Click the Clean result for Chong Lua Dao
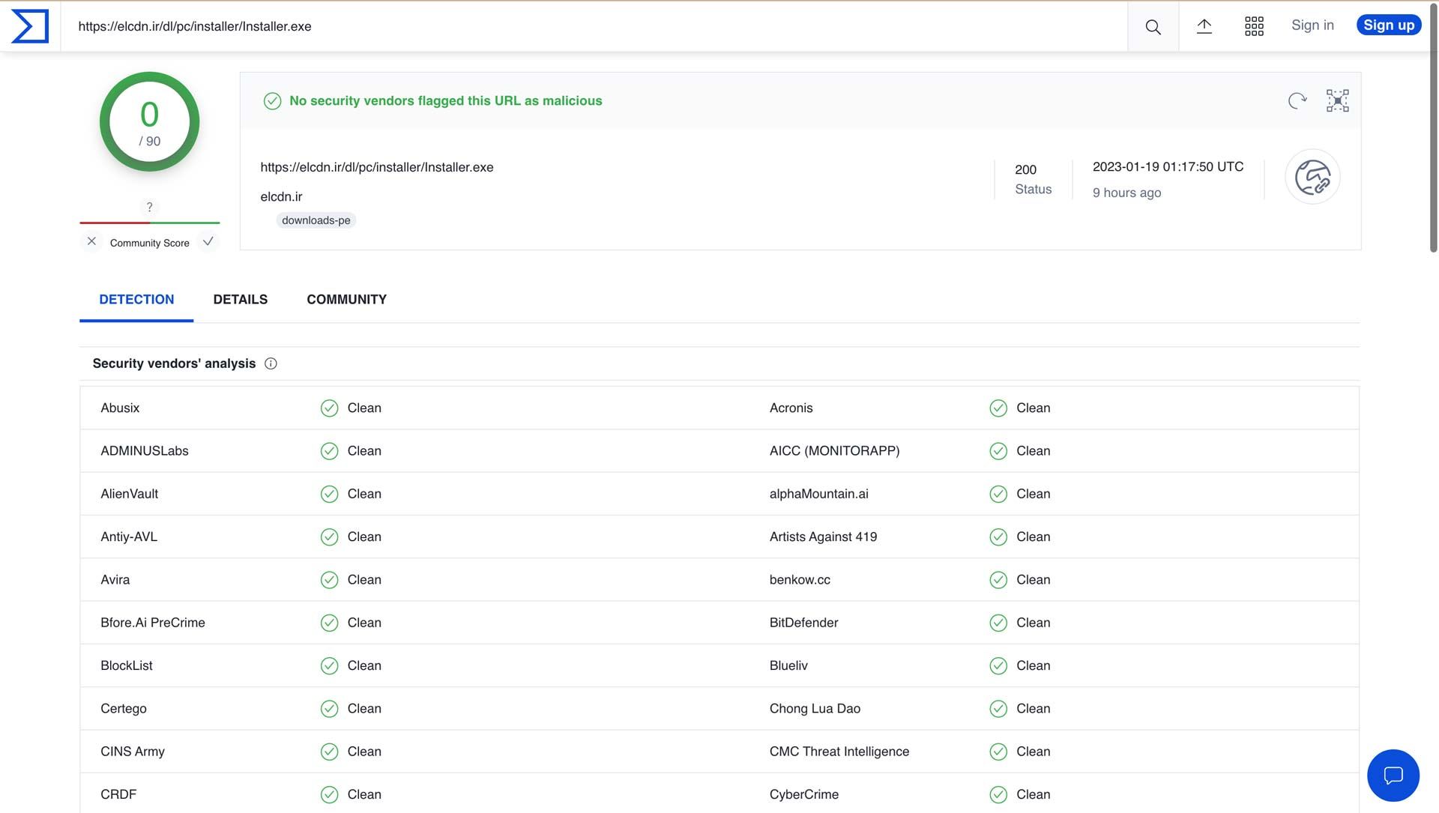 [1033, 709]
